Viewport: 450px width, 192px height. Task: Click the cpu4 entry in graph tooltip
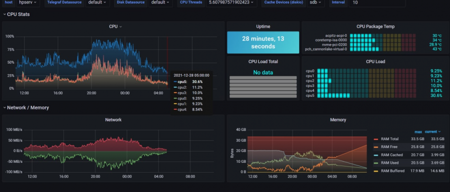click(x=188, y=109)
